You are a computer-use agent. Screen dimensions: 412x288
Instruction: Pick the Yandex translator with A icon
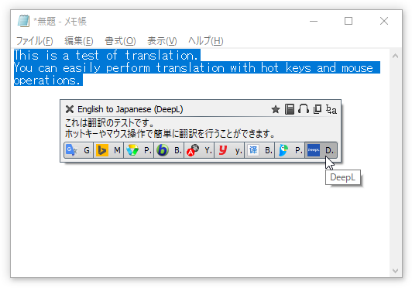pos(199,150)
